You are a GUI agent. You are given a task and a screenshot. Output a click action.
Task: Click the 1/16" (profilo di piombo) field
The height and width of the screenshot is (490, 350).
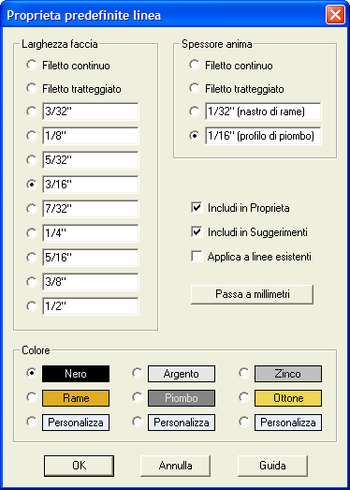coord(263,136)
